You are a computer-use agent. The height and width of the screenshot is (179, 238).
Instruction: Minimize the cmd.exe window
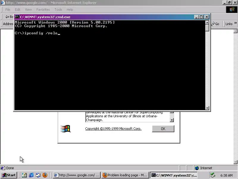click(196, 17)
